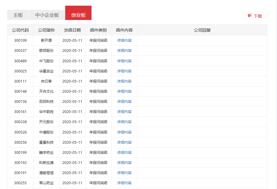This screenshot has width=277, height=189.
Task: Click company name 星星科技
Action: [x=46, y=142]
